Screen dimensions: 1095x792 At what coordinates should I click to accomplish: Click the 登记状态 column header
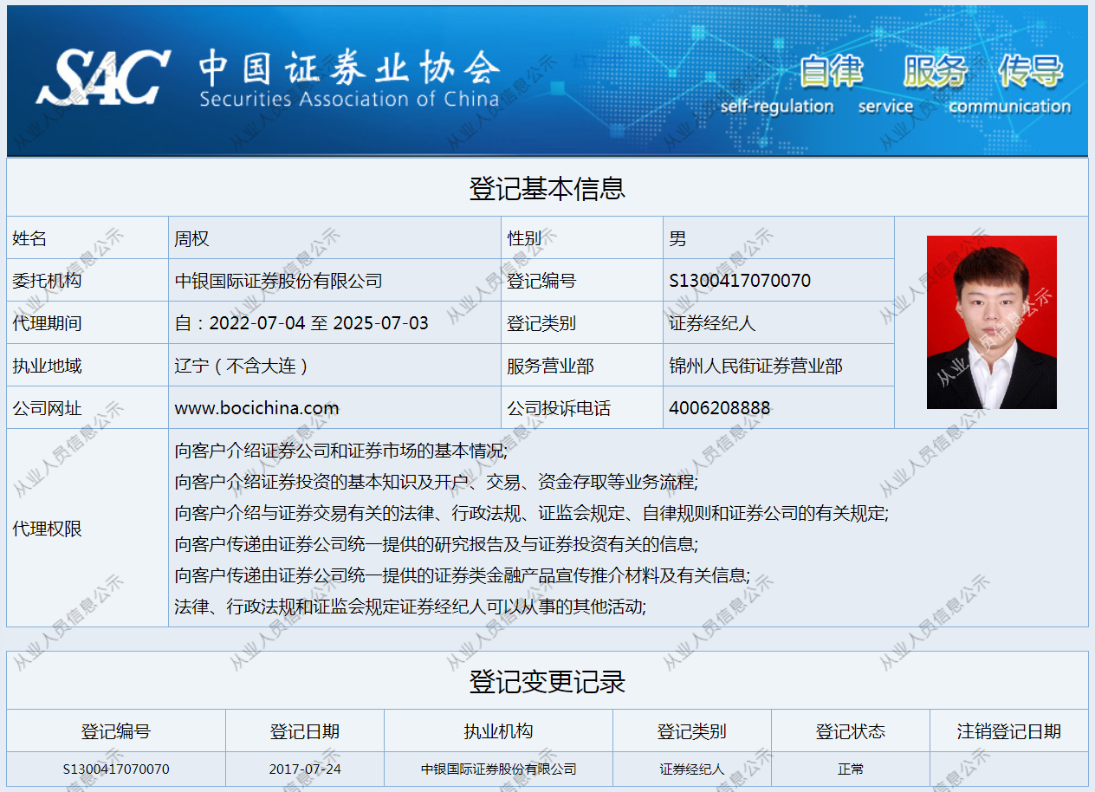[x=850, y=731]
